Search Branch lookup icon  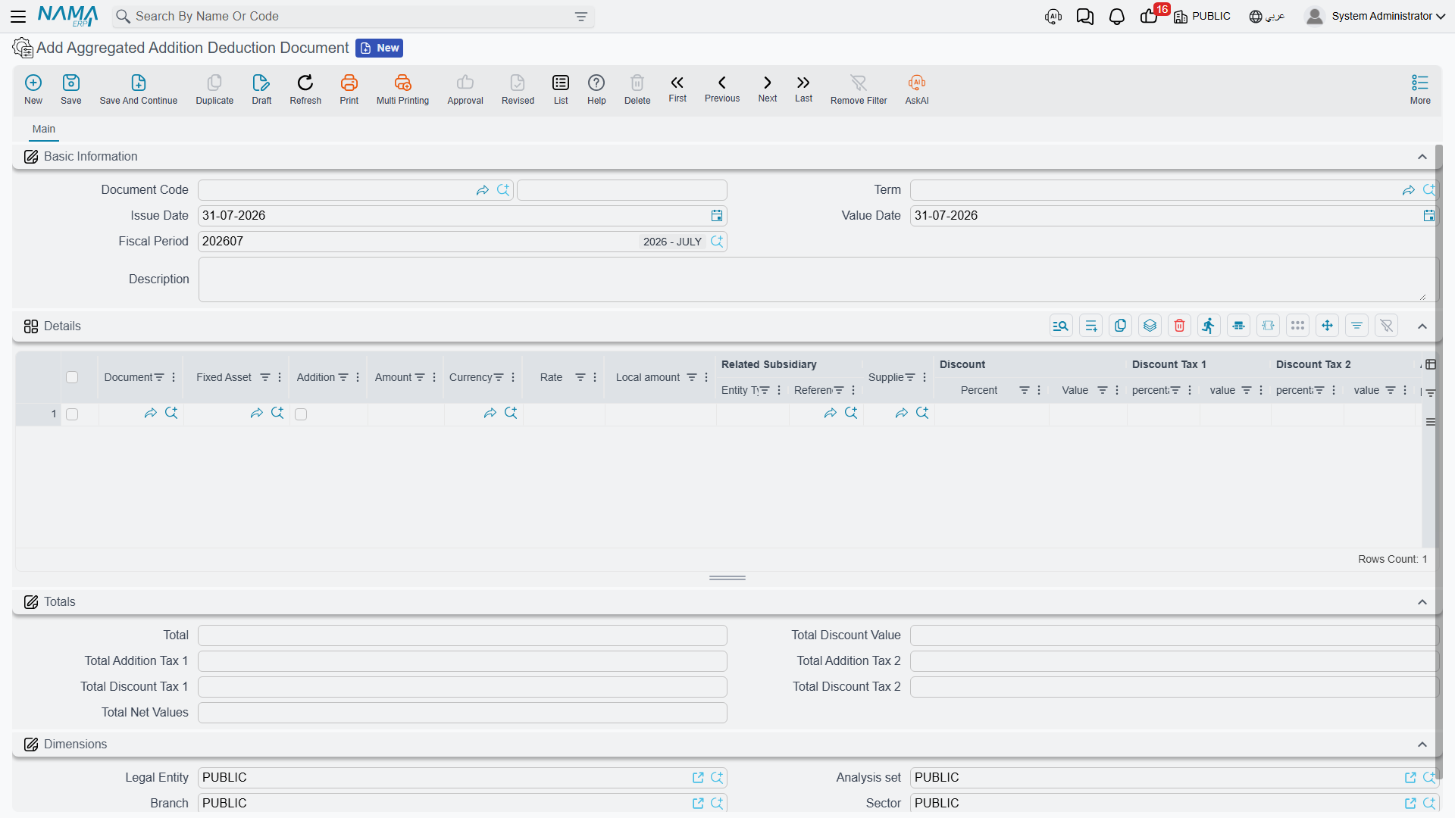717,804
